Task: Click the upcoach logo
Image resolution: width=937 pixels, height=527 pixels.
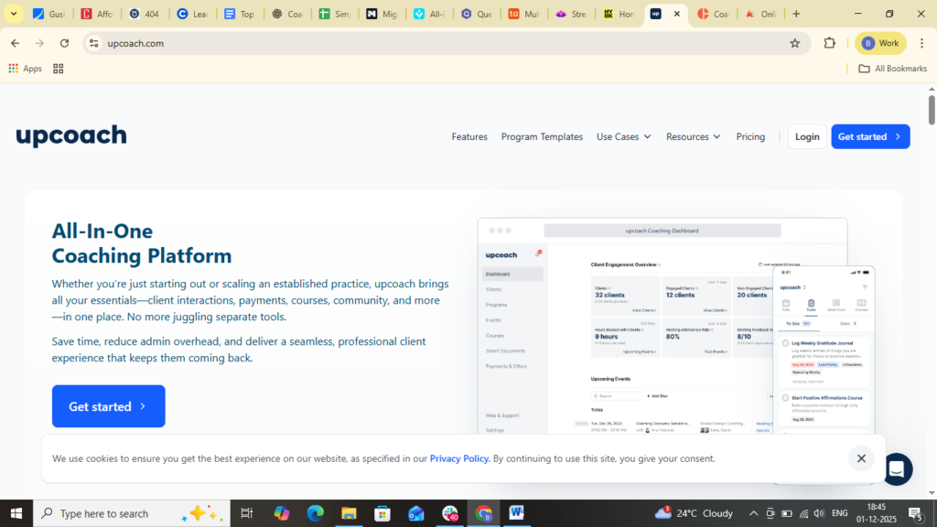Action: point(71,136)
